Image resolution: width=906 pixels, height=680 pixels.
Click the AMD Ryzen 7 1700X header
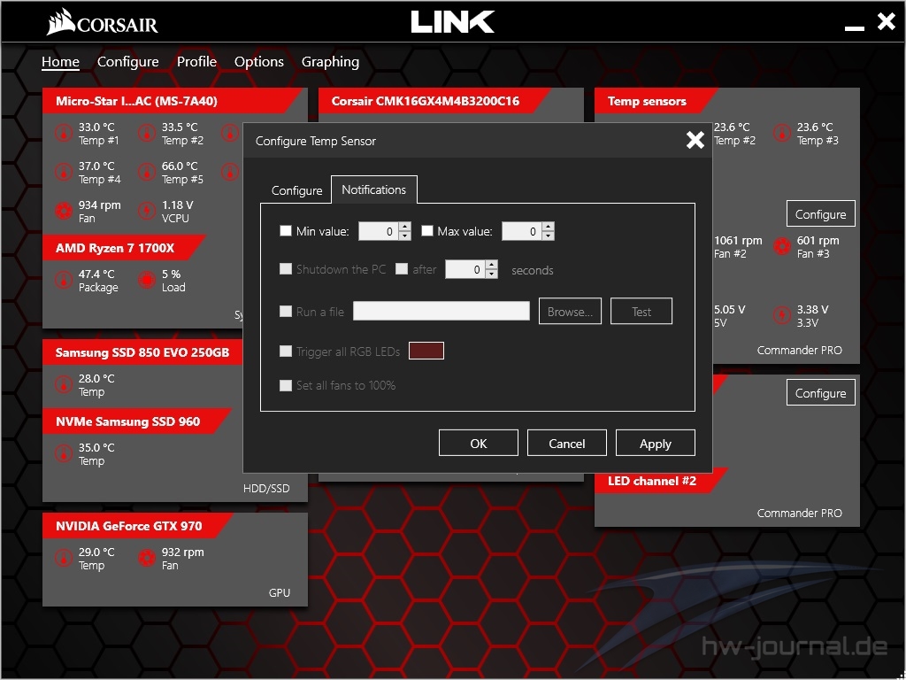click(122, 248)
